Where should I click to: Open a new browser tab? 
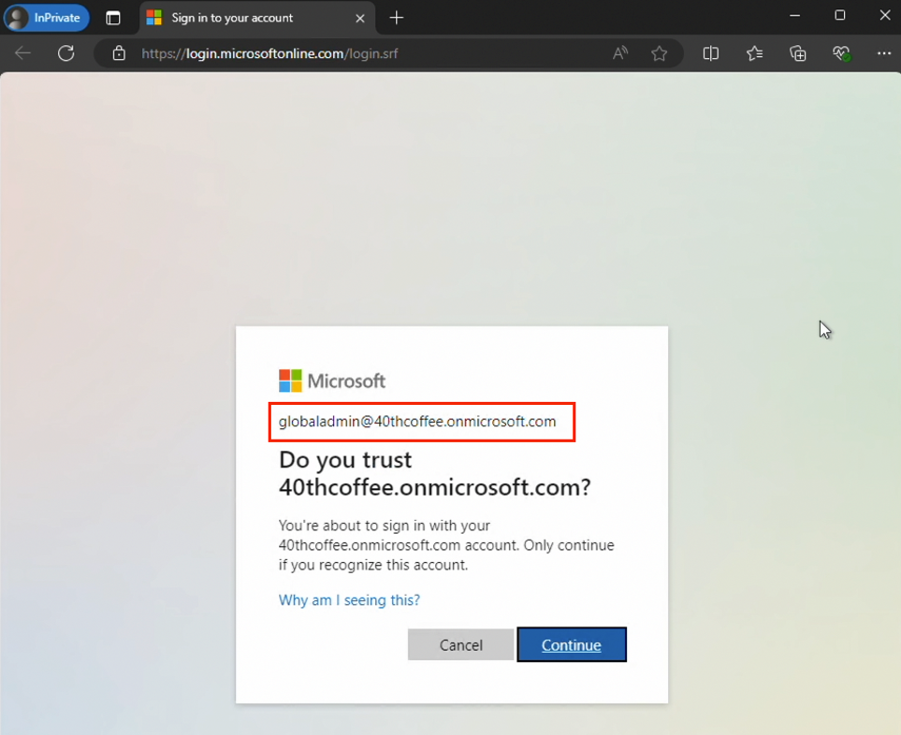click(399, 18)
